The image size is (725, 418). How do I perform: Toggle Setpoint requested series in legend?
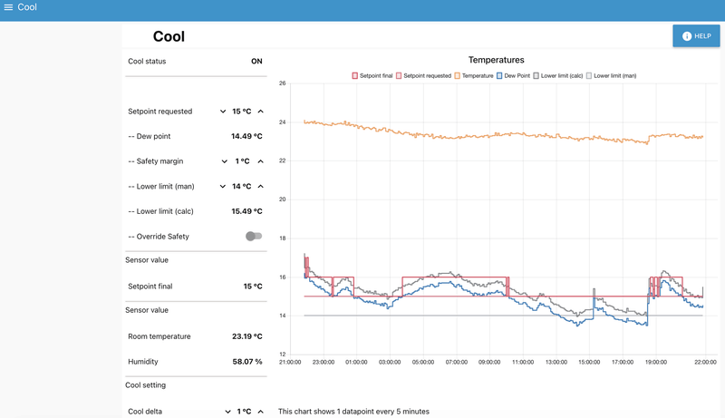423,76
